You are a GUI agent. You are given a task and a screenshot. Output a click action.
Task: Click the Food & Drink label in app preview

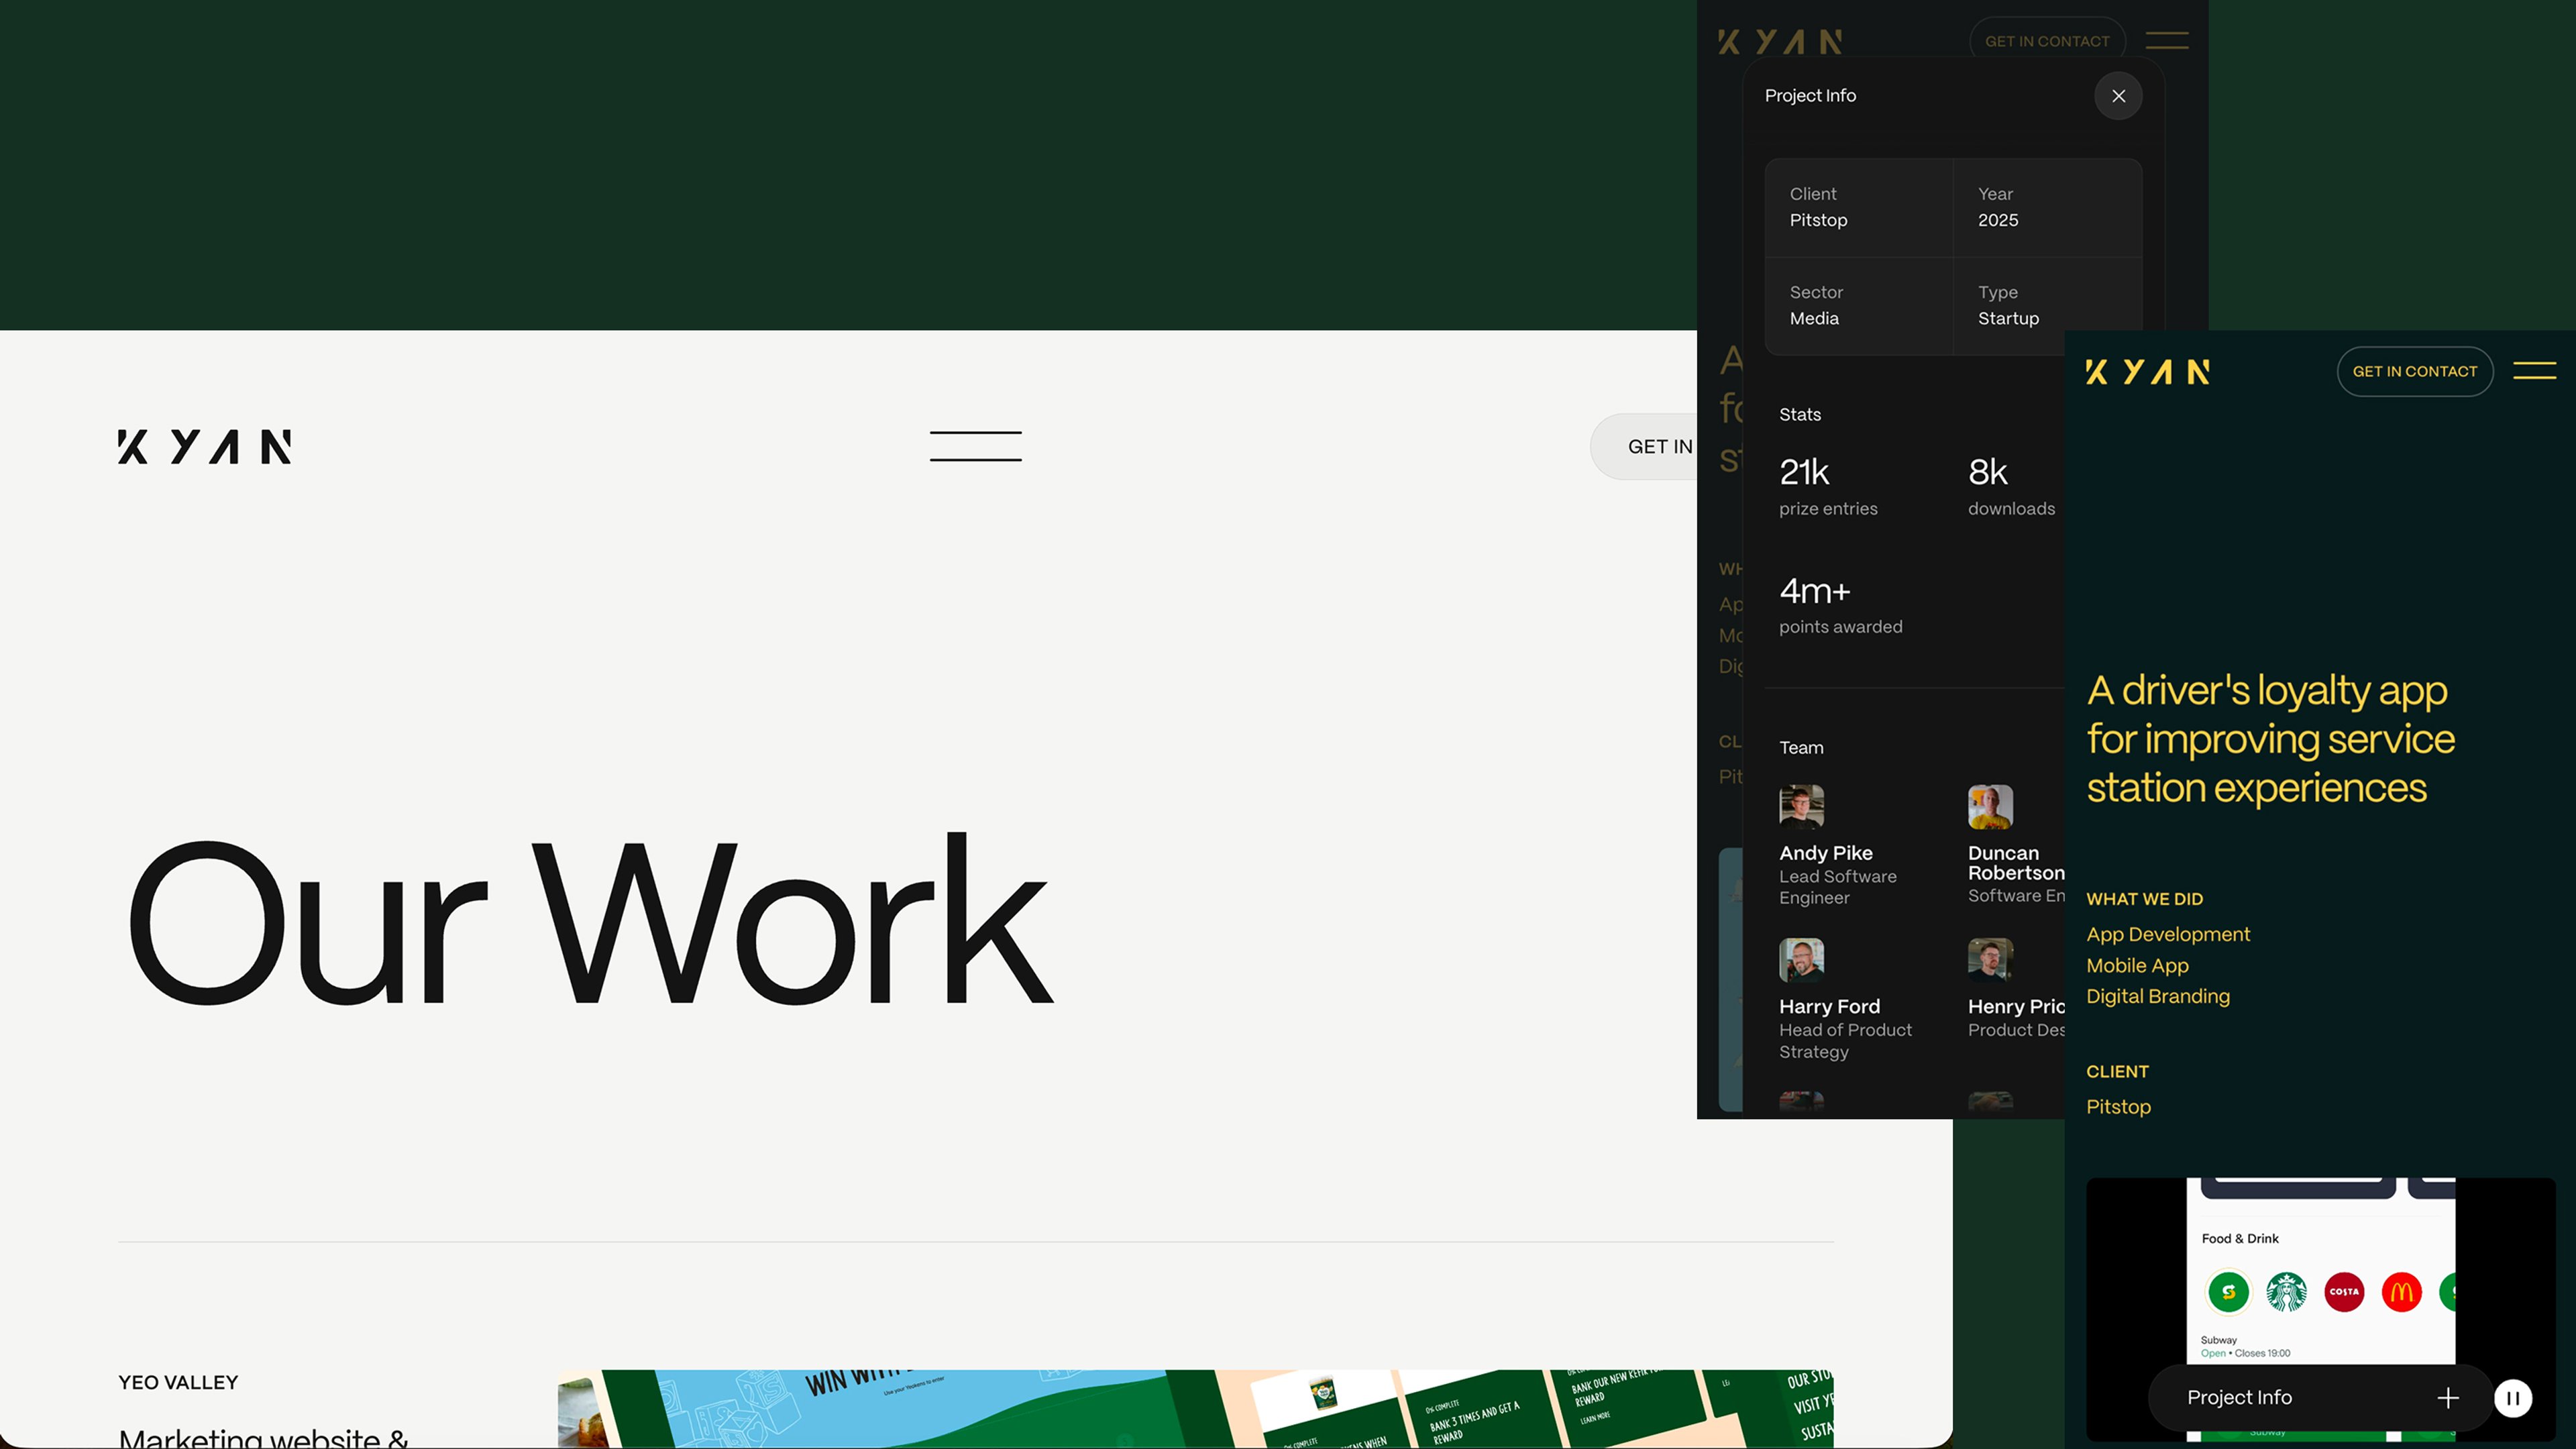coord(2240,1238)
